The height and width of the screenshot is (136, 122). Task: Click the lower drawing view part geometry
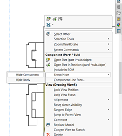(x=35, y=105)
